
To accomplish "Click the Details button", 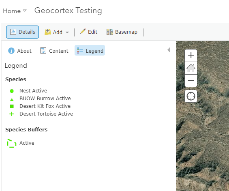I will 22,32.
